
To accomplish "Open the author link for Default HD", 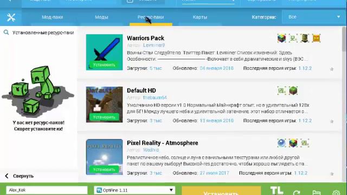I will click(155, 97).
